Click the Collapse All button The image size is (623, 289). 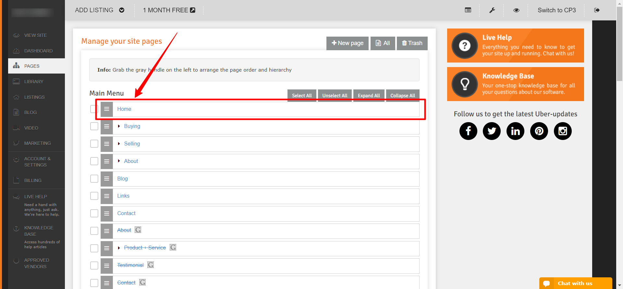(403, 96)
